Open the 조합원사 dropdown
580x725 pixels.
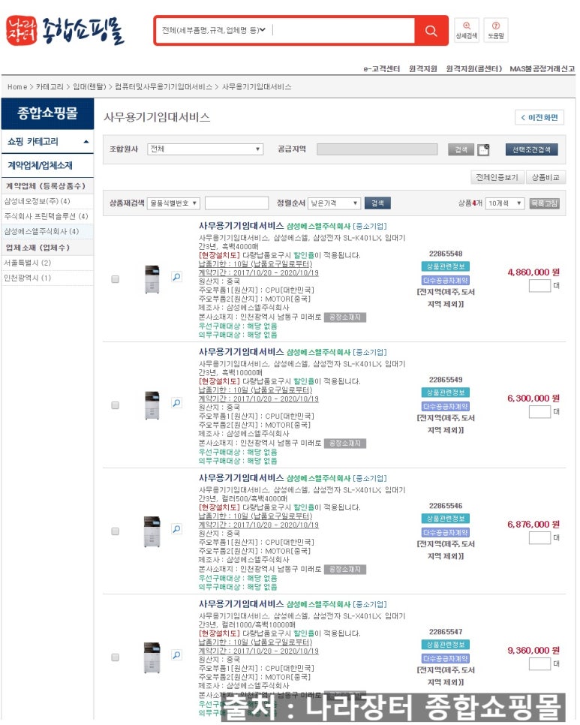point(205,149)
